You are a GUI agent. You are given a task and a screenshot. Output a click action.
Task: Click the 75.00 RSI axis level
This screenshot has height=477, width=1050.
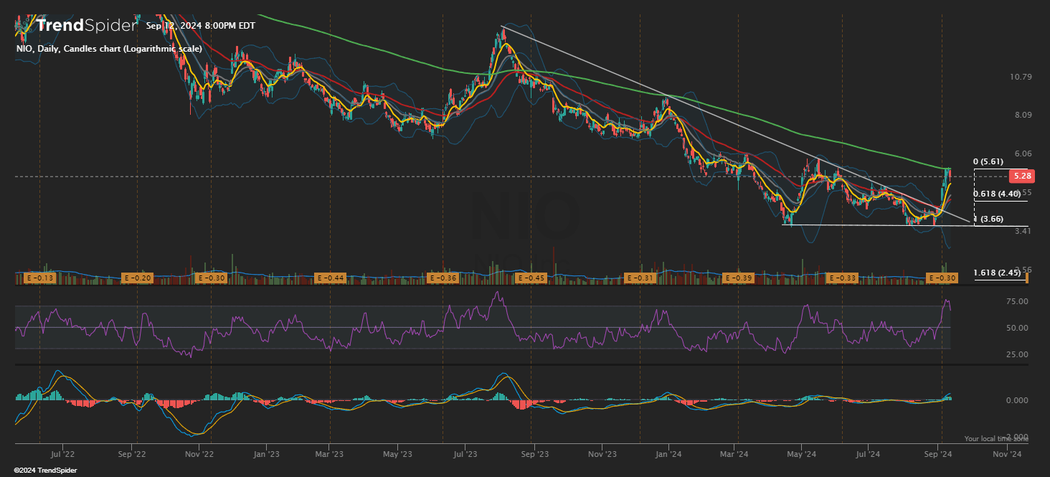(1017, 302)
